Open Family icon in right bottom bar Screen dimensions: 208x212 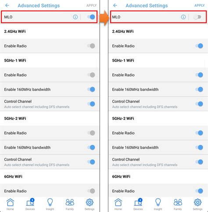178,202
